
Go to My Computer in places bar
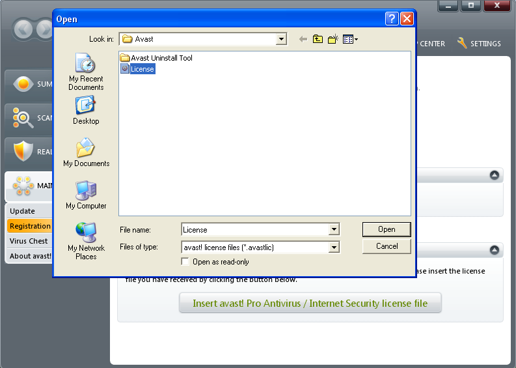(86, 195)
